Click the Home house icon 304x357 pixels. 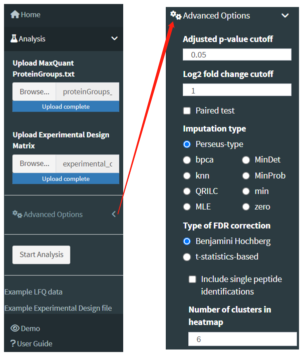pos(15,14)
